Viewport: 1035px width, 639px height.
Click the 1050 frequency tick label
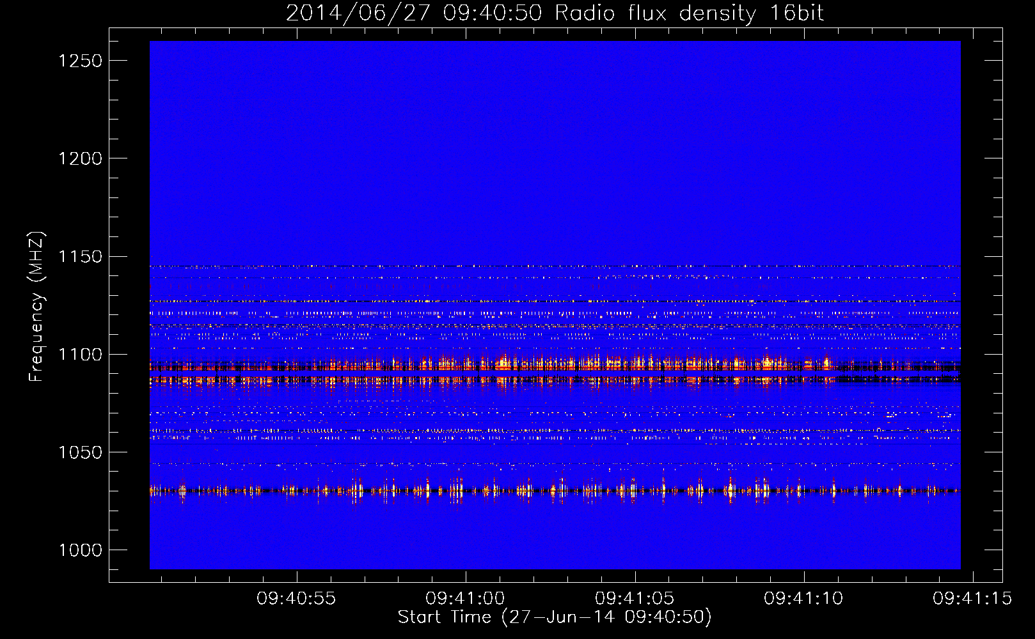tap(80, 452)
